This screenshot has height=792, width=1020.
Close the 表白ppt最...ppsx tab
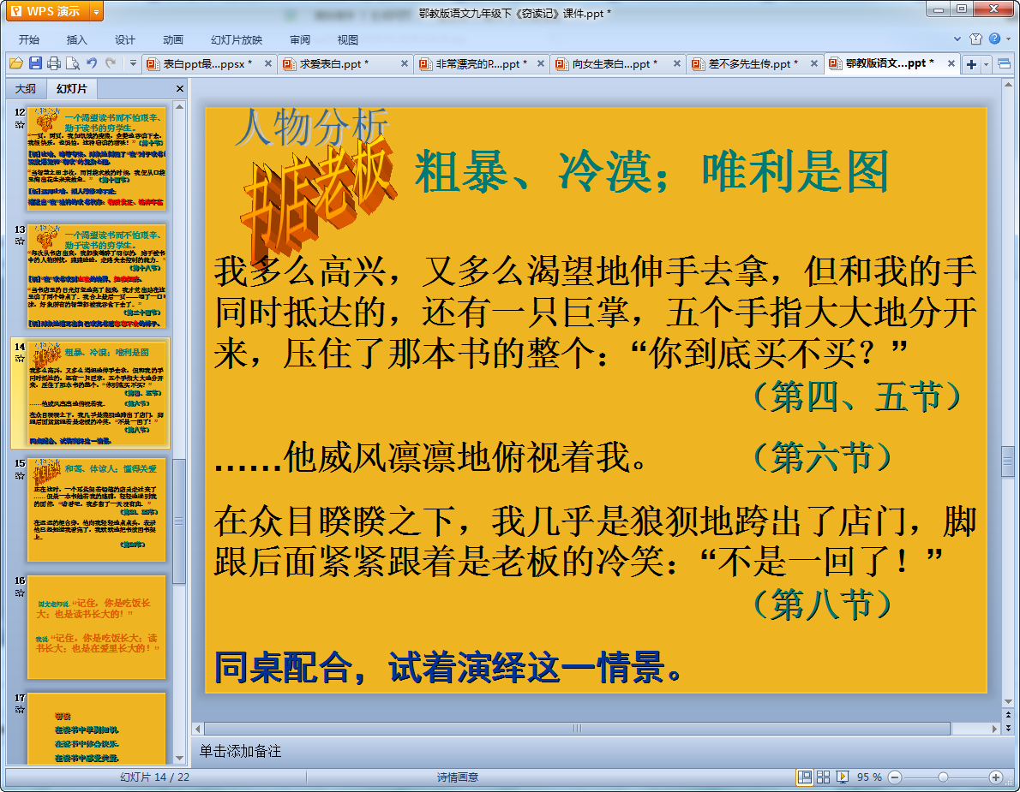coord(268,63)
